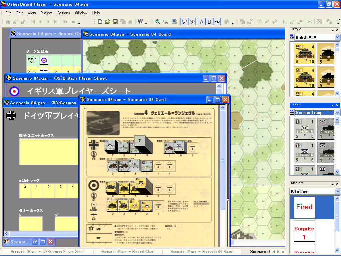341x256 pixels.
Task: Expand the toolbar overflow chevron
Action: [338, 20]
